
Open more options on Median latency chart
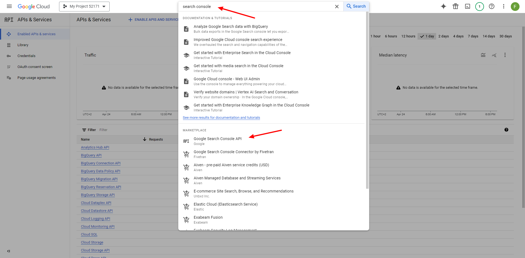coord(505,55)
